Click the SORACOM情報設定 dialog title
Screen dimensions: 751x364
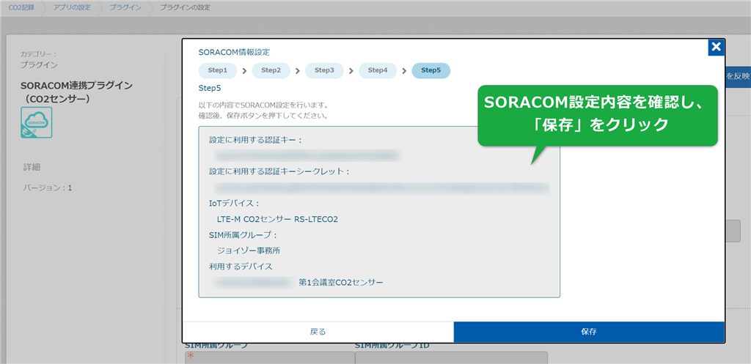coord(234,52)
